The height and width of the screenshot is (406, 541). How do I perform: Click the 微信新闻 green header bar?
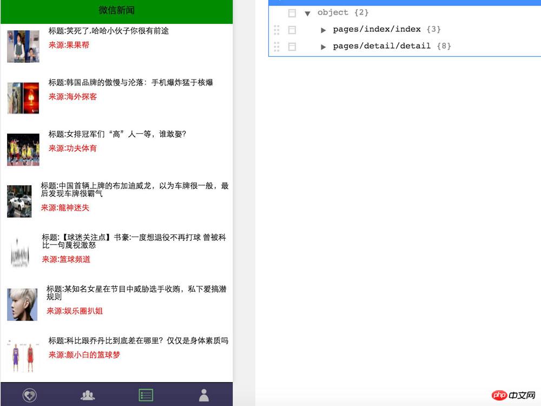[x=116, y=11]
